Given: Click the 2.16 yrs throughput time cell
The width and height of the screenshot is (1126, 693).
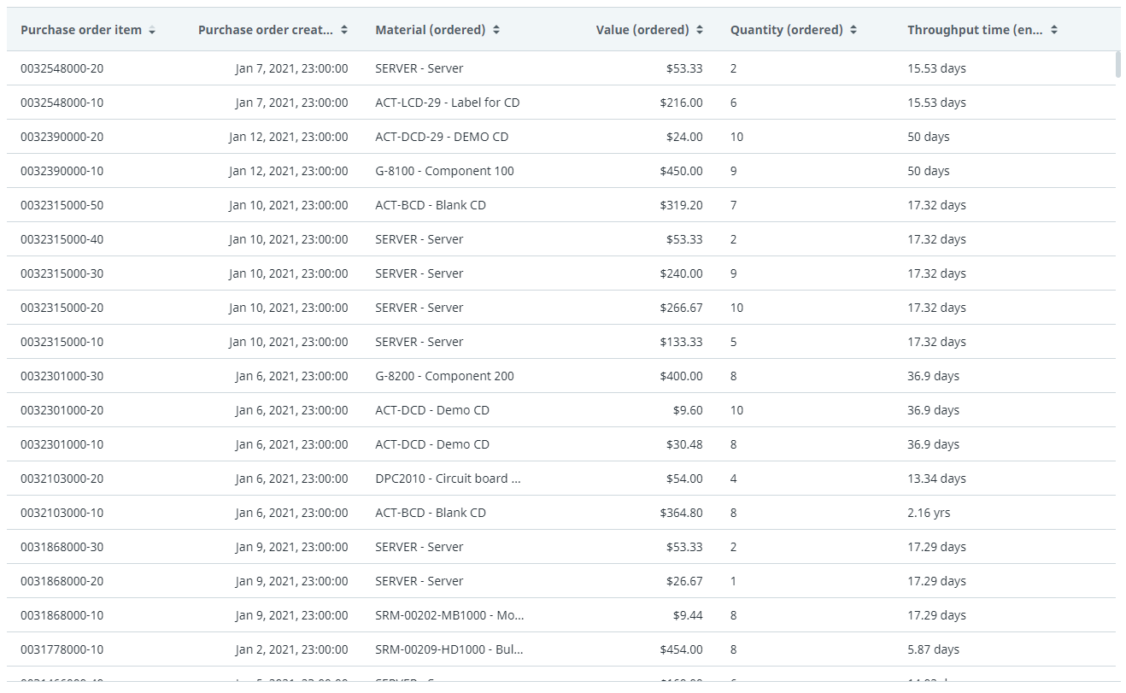Looking at the screenshot, I should point(929,513).
